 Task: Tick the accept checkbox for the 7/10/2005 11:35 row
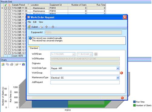point(5,11)
